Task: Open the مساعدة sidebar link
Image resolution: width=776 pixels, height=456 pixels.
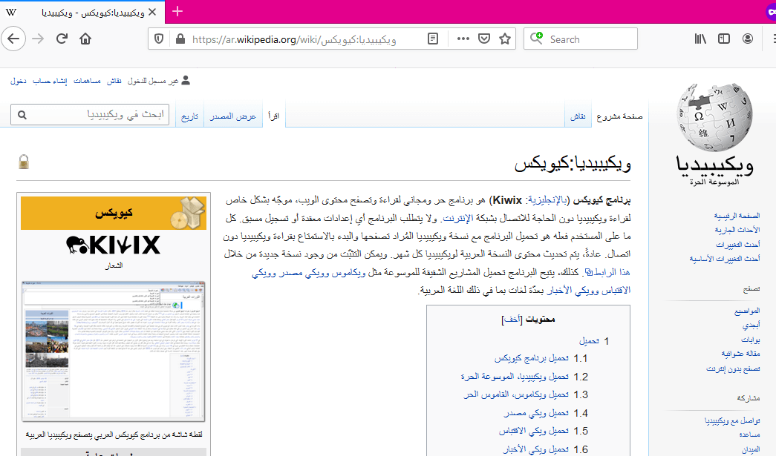Action: point(750,434)
